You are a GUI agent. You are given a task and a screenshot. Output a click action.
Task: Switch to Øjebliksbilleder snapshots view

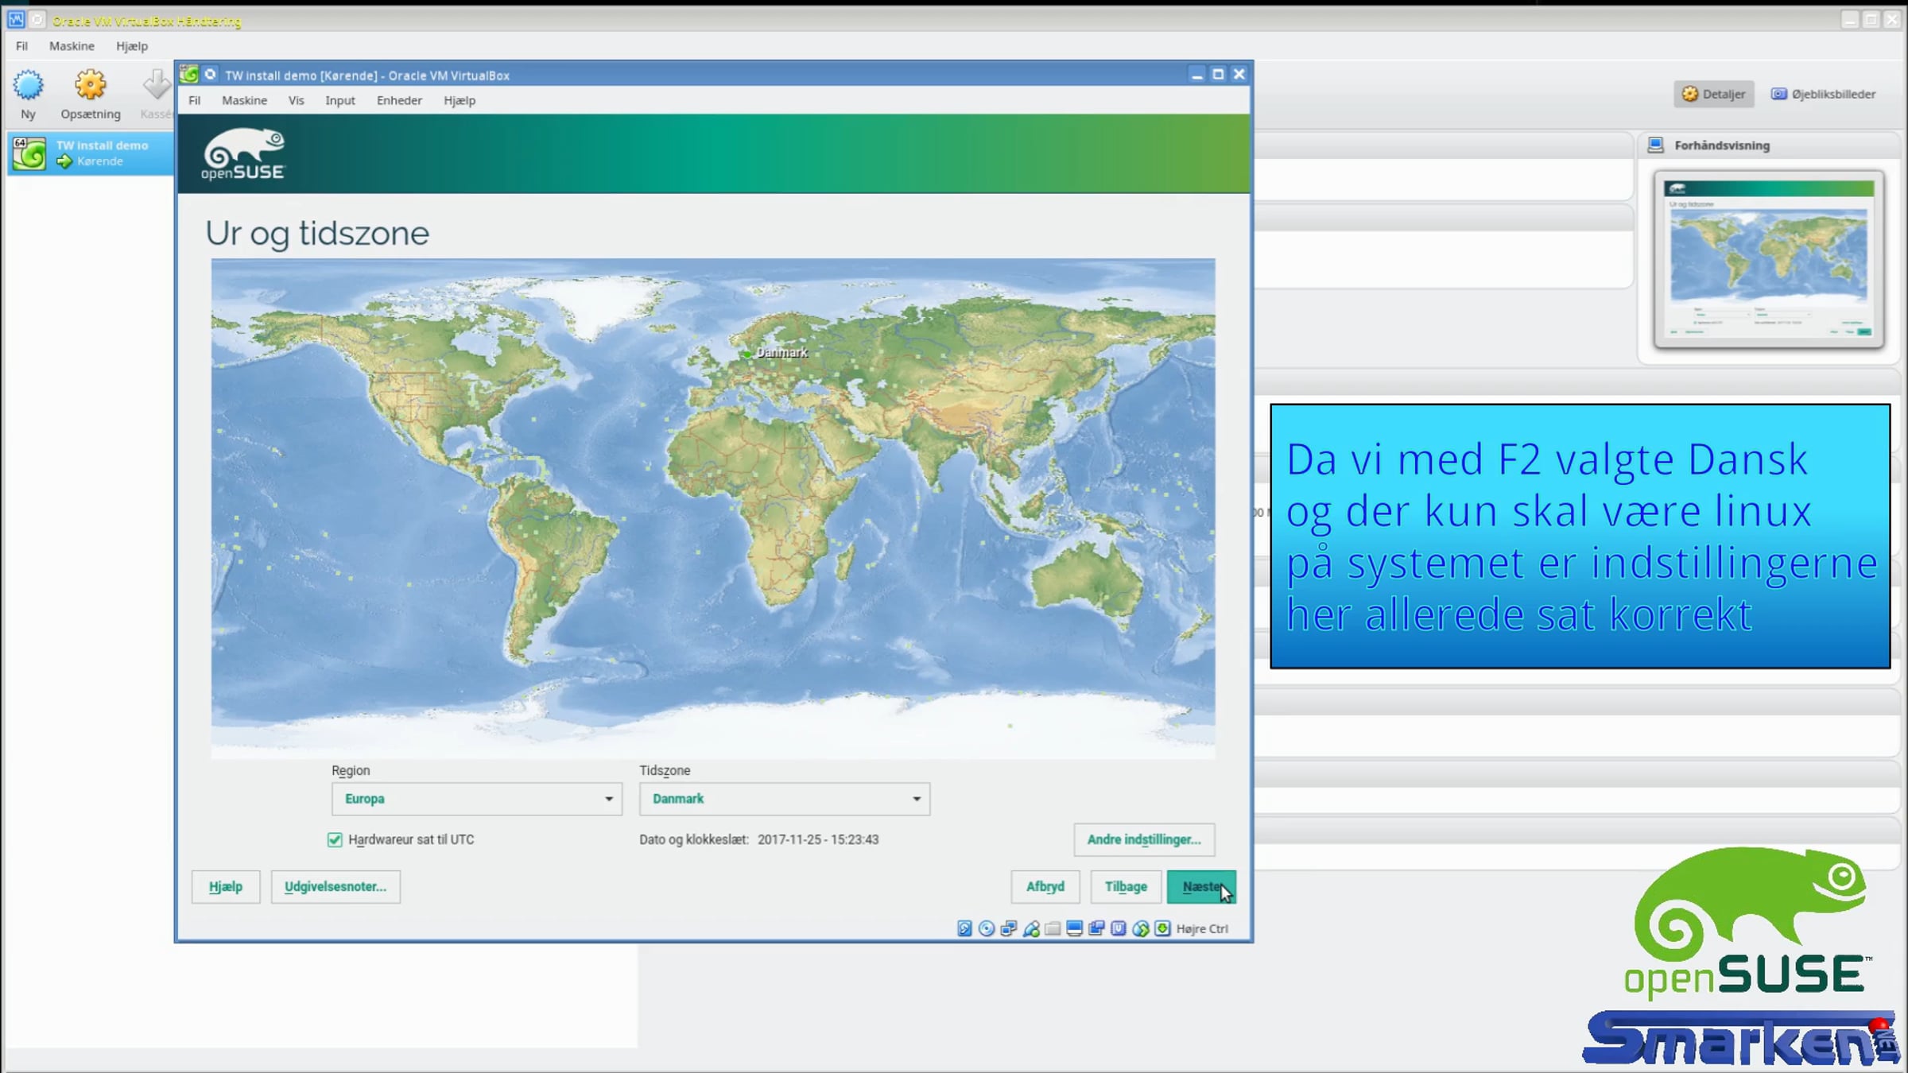pos(1823,94)
